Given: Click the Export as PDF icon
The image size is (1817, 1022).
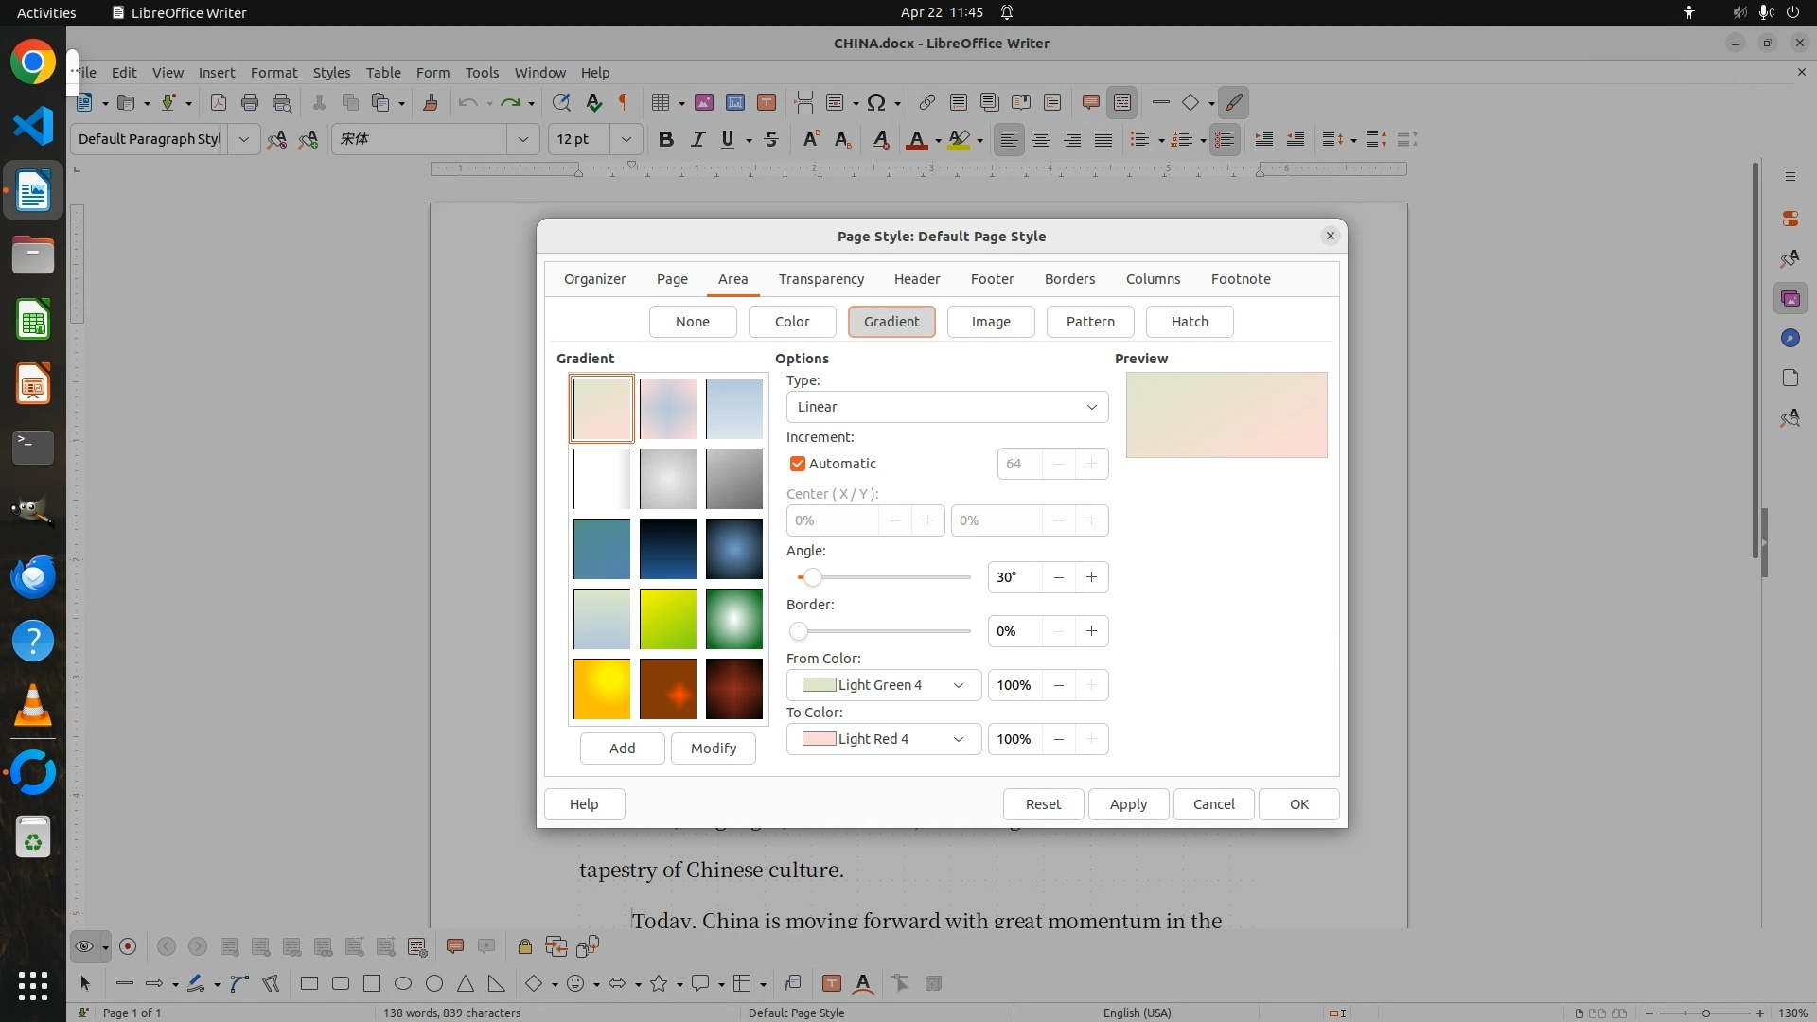Looking at the screenshot, I should tap(219, 103).
